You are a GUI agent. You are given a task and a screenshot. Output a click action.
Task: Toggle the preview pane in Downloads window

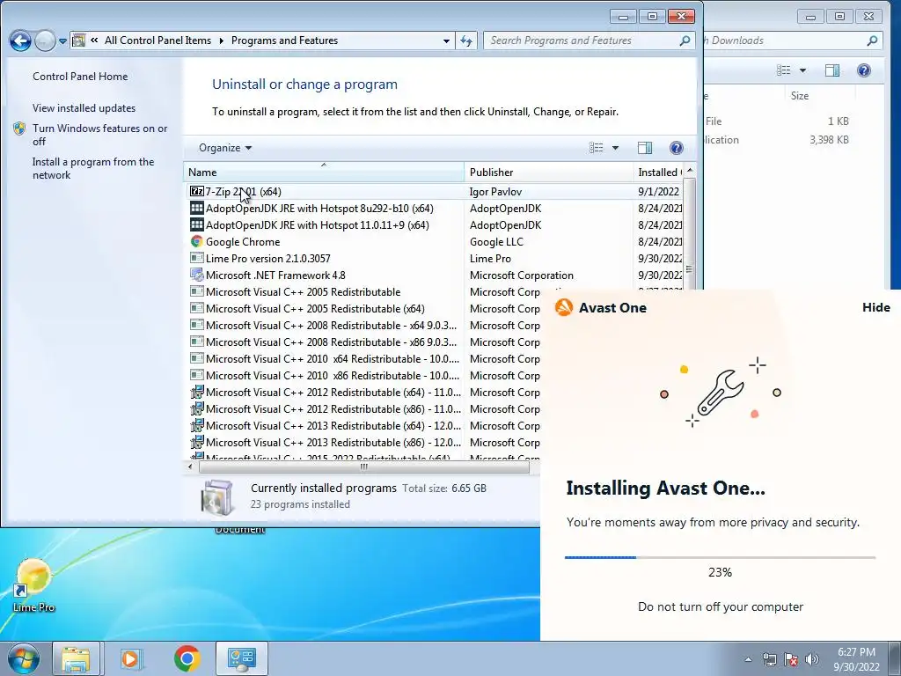(x=832, y=70)
